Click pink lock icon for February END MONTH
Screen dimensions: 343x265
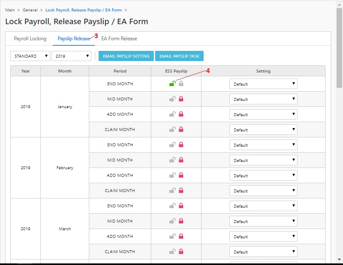(181, 145)
